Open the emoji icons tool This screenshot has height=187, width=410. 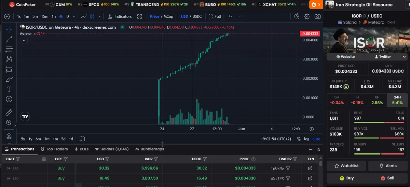(x=9, y=99)
